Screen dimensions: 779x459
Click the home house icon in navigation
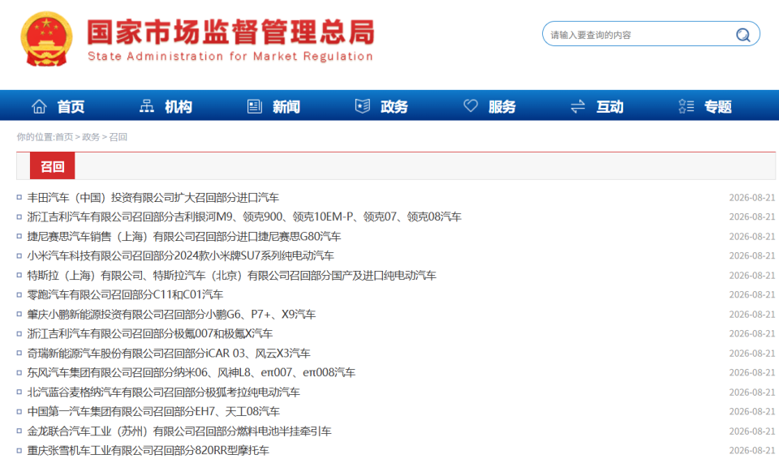coord(39,106)
